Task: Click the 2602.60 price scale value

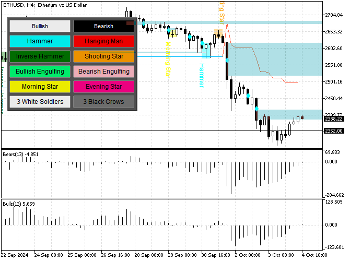Action: tap(334, 49)
